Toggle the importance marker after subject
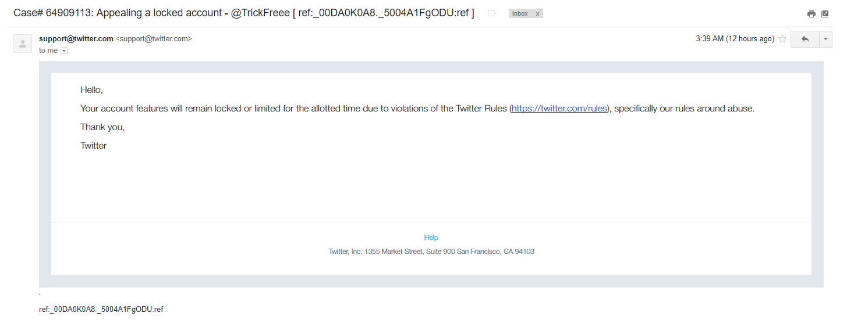The width and height of the screenshot is (847, 320). click(x=491, y=13)
